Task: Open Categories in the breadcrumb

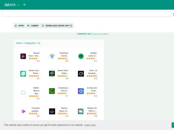Action: click(30, 43)
